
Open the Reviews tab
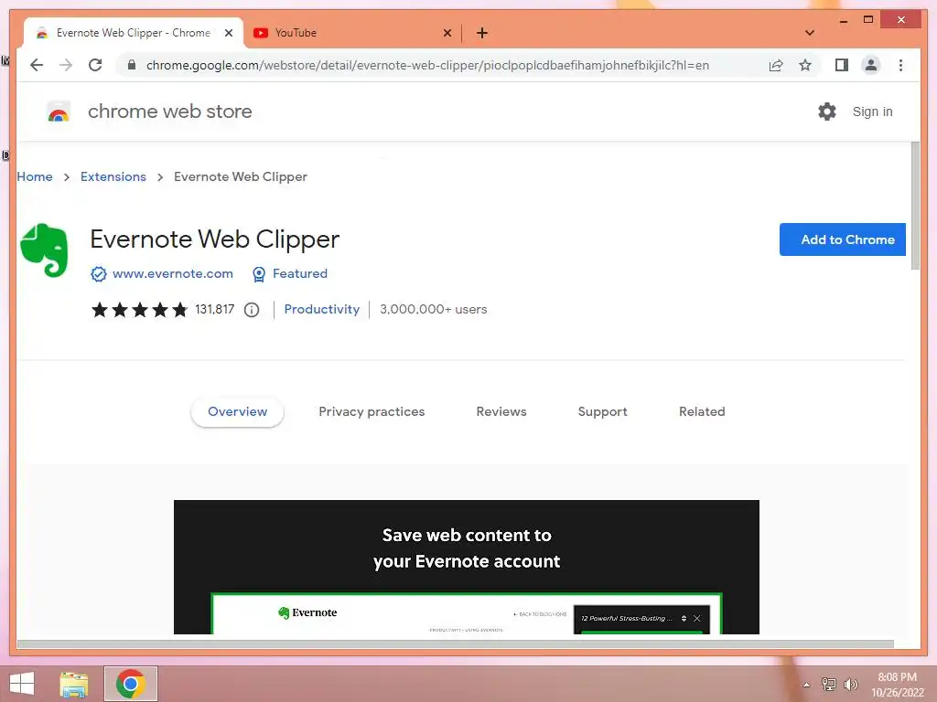coord(501,412)
